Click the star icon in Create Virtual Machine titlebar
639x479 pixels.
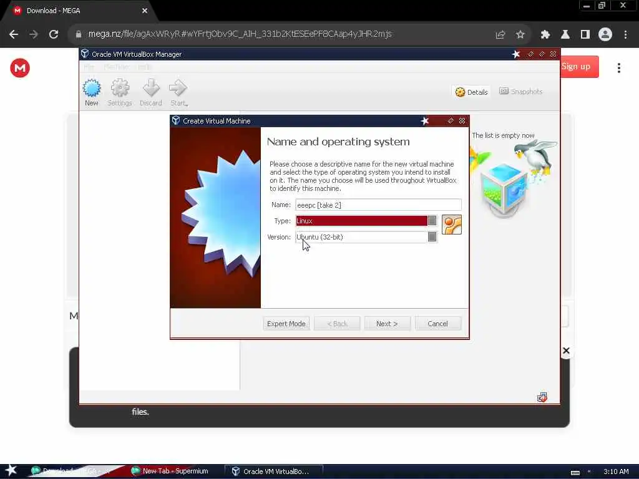pyautogui.click(x=424, y=121)
